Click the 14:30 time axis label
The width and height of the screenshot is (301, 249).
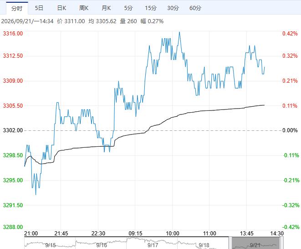[277, 234]
